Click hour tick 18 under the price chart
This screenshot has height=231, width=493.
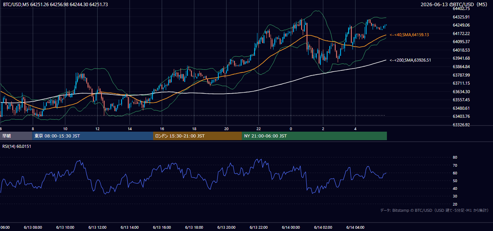point(194,129)
